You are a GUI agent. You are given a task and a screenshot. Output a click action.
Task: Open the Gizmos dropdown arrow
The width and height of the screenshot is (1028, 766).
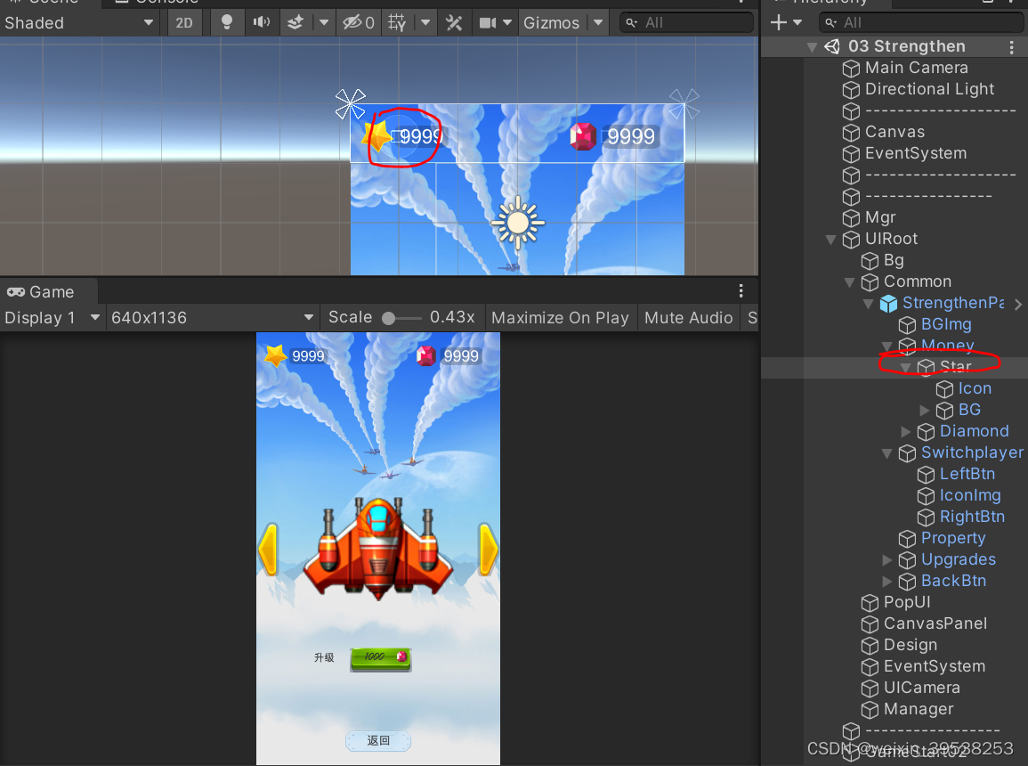pyautogui.click(x=598, y=23)
